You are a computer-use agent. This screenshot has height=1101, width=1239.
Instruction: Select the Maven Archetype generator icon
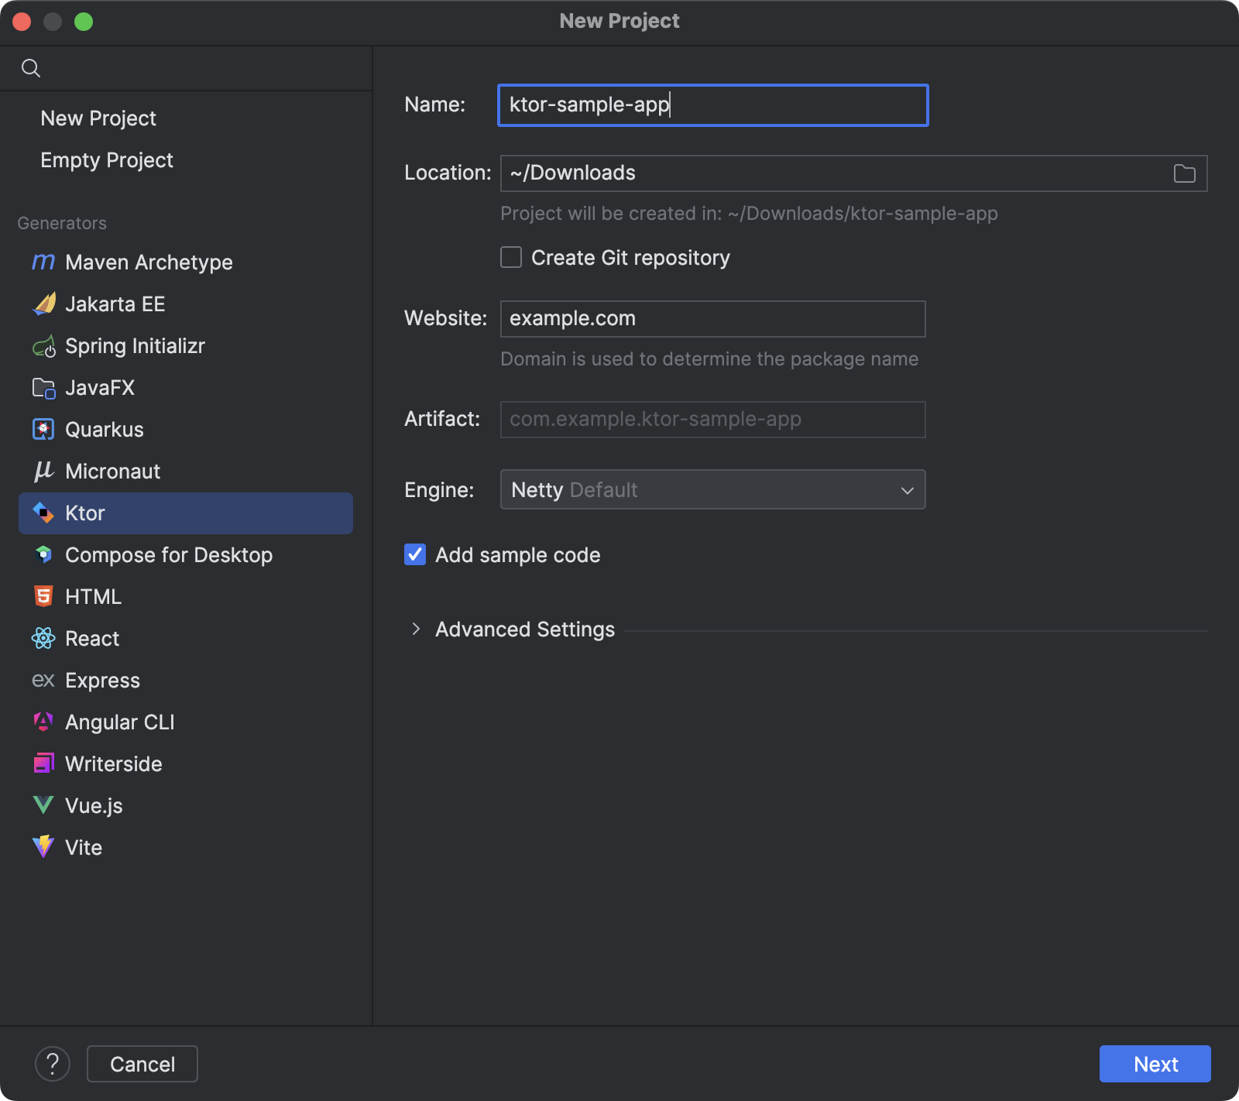(x=43, y=262)
